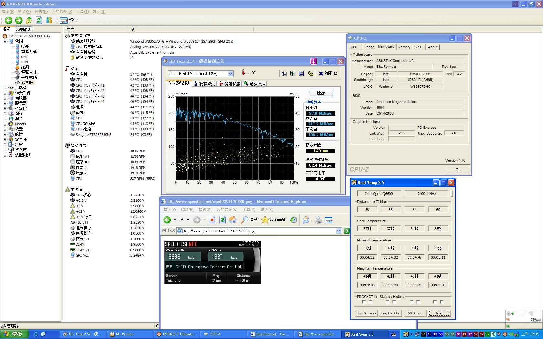Copy HD Tune info to clipboard icon

point(284,74)
